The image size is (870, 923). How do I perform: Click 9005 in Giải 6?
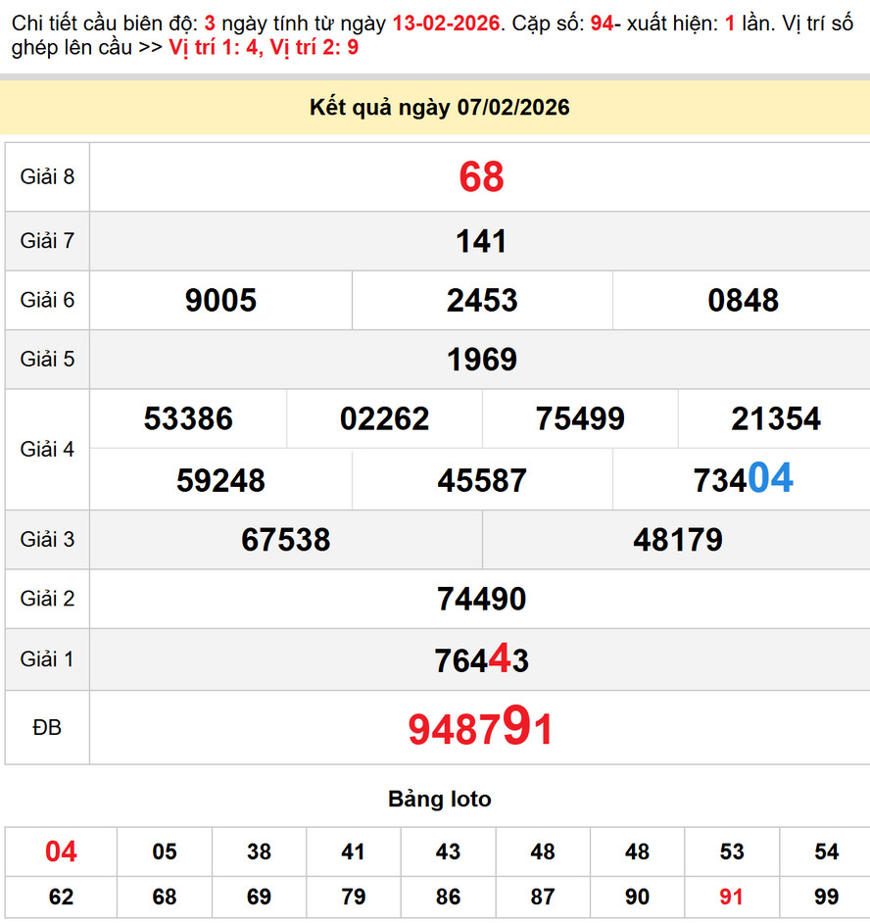pos(220,300)
